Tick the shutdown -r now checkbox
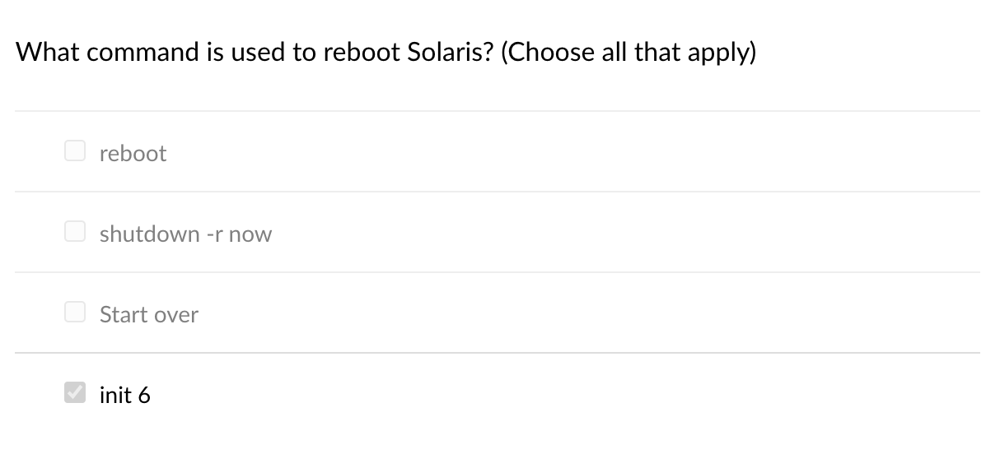 point(75,232)
